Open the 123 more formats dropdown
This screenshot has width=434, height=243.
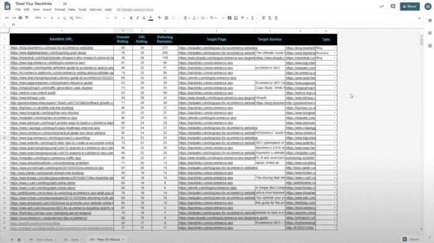pos(79,18)
